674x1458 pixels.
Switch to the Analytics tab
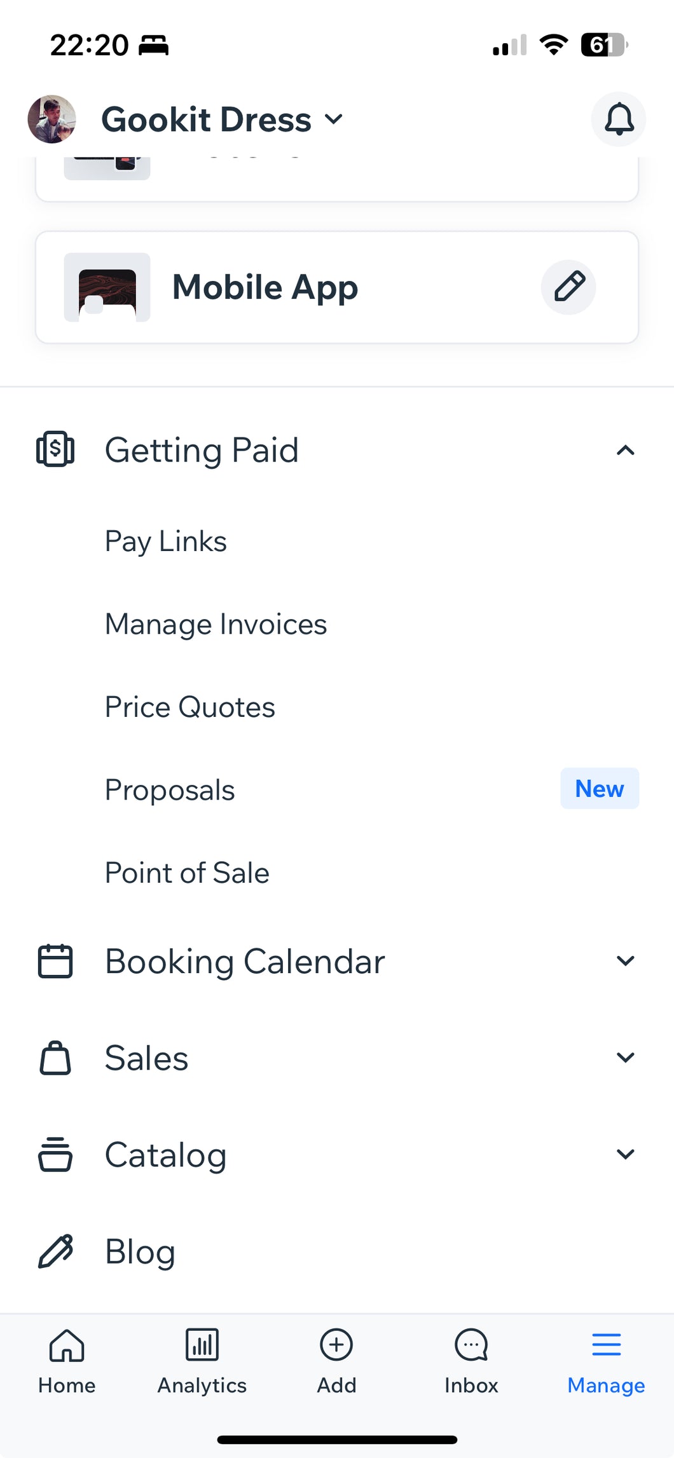coord(202,1360)
